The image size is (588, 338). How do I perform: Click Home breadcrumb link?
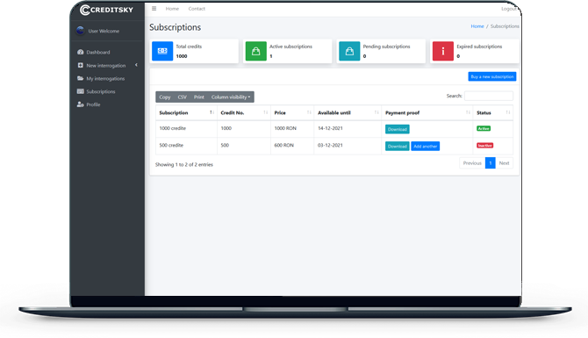pos(477,26)
